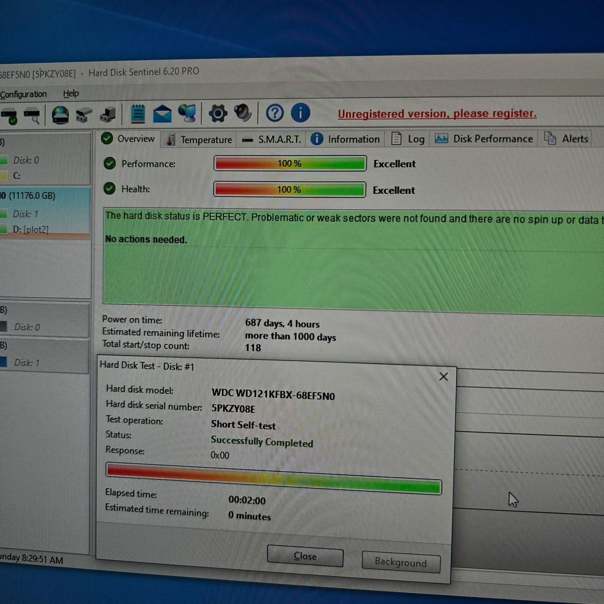
Task: Click the gray drive toolbar icon before the notepad
Action: click(x=84, y=115)
